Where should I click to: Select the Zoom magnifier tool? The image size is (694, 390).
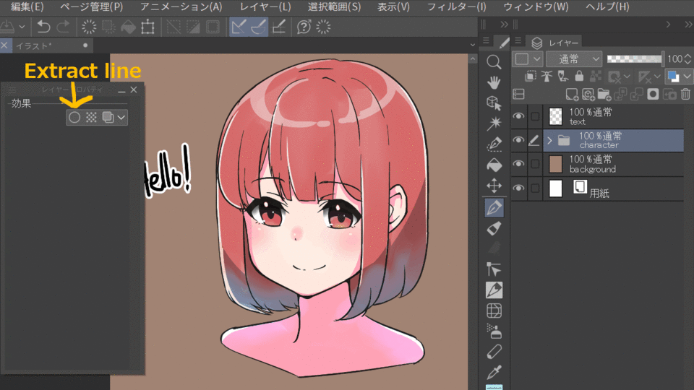click(x=494, y=61)
